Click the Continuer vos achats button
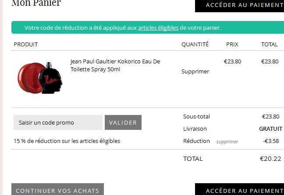 pyautogui.click(x=57, y=189)
